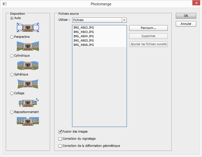Click the Parcourir... button
Screen dimensions: 202x157
[148, 28]
